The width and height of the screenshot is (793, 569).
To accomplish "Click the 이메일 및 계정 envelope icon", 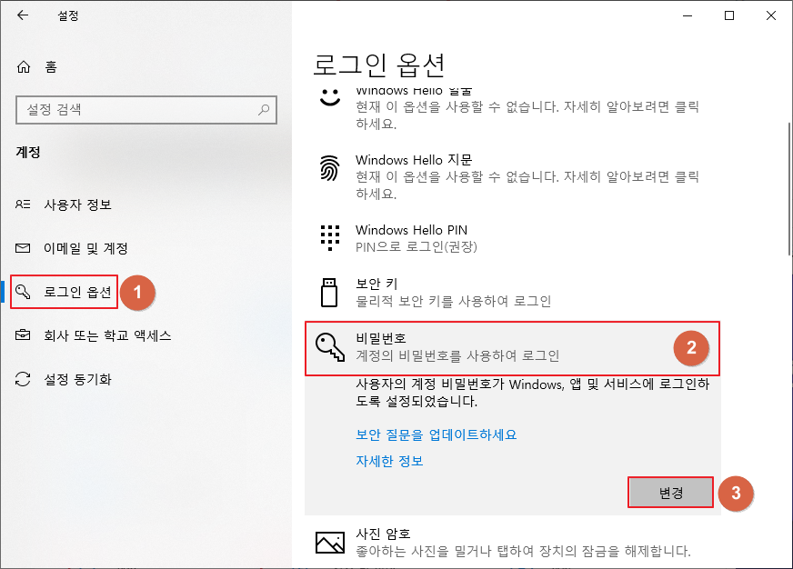I will [23, 245].
